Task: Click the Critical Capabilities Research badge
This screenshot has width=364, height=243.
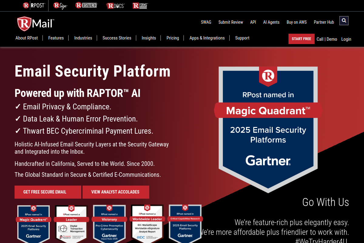Action: click(x=185, y=224)
